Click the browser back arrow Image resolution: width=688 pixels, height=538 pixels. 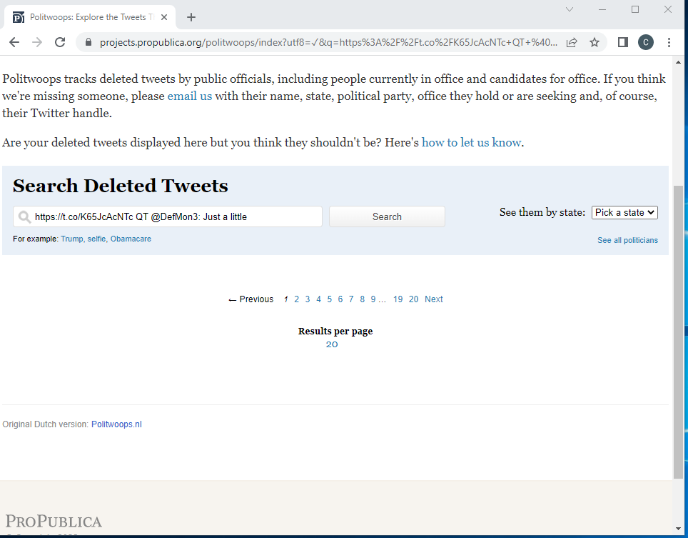pyautogui.click(x=14, y=42)
